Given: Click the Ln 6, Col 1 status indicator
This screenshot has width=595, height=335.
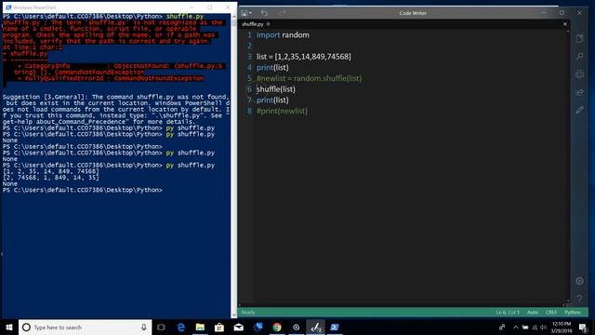Looking at the screenshot, I should (508, 313).
